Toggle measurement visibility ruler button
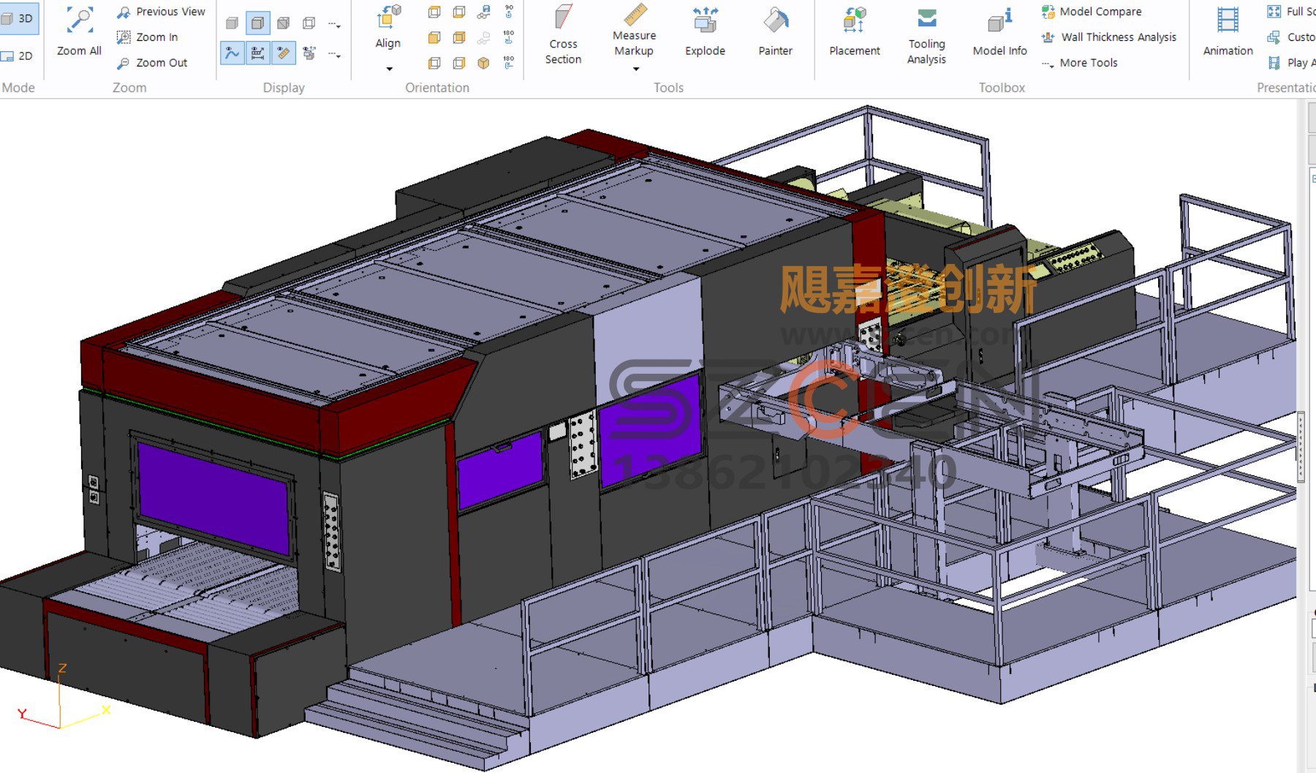1316x773 pixels. click(x=284, y=53)
